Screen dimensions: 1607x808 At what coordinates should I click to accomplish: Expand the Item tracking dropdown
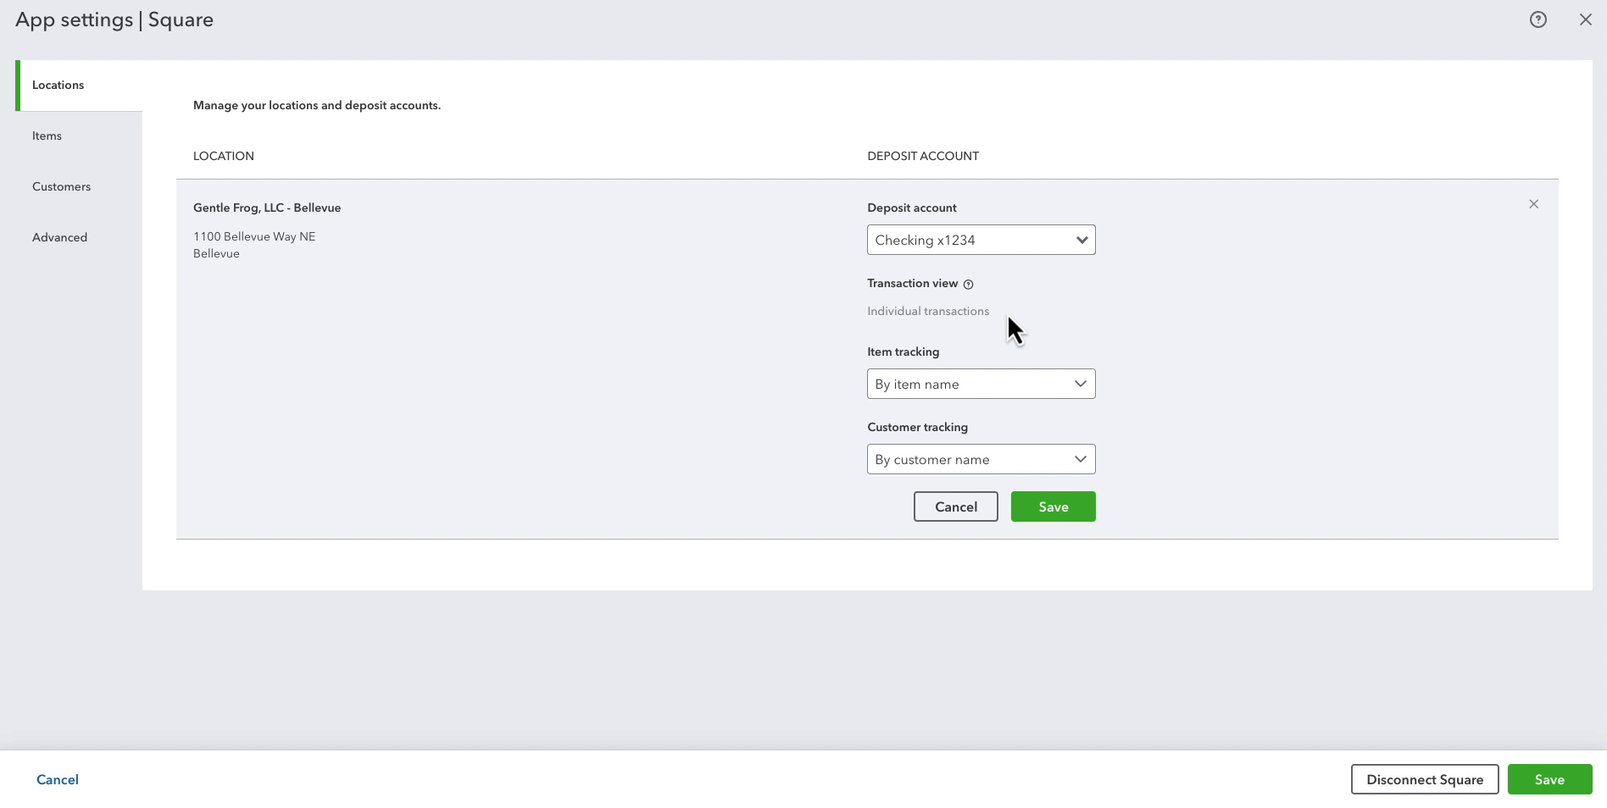coord(981,384)
